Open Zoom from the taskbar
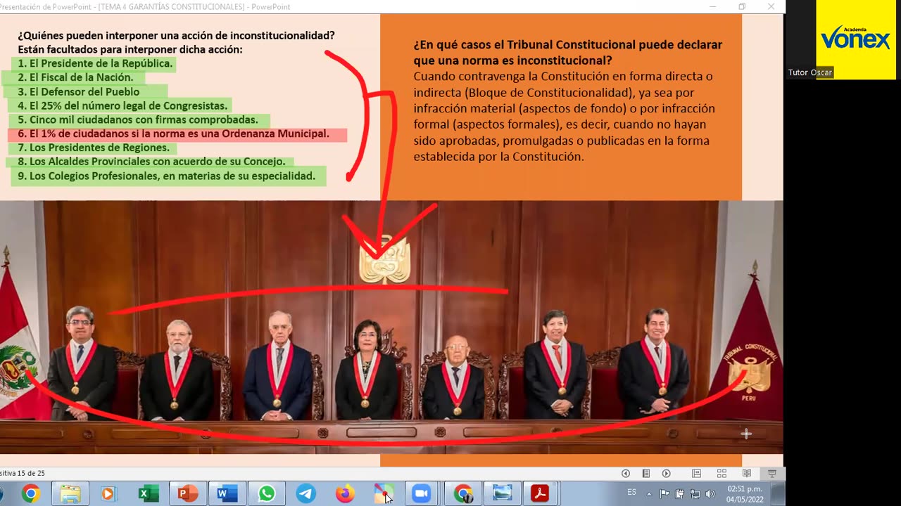This screenshot has width=901, height=506. click(x=421, y=494)
